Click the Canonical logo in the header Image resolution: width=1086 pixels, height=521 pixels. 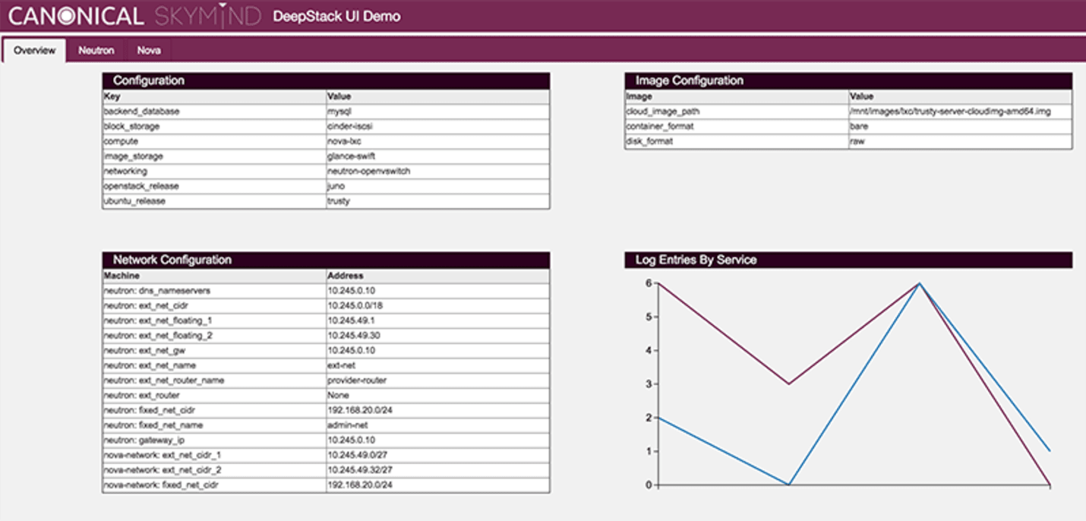(76, 16)
